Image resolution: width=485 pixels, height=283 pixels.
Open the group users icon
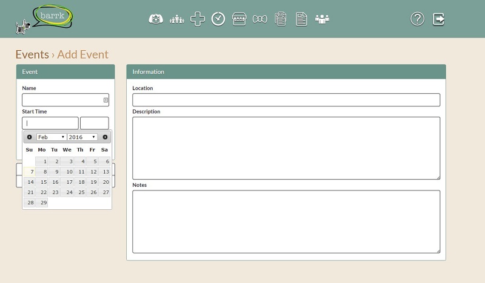point(322,19)
